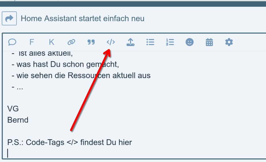This screenshot has width=266, height=162.
Task: Open the file upload icon
Action: coord(131,42)
